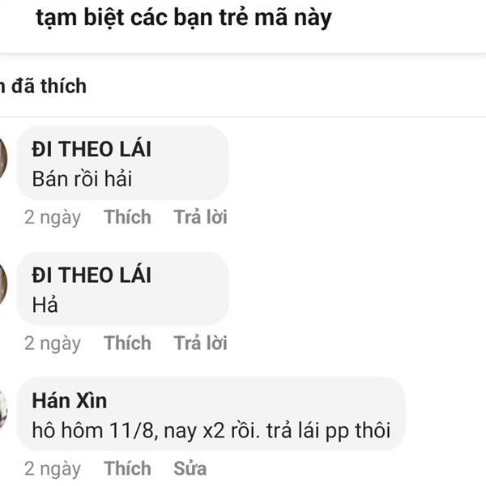The height and width of the screenshot is (486, 486).
Task: Select the "hô hôm 11/8" comment text
Action: (211, 431)
